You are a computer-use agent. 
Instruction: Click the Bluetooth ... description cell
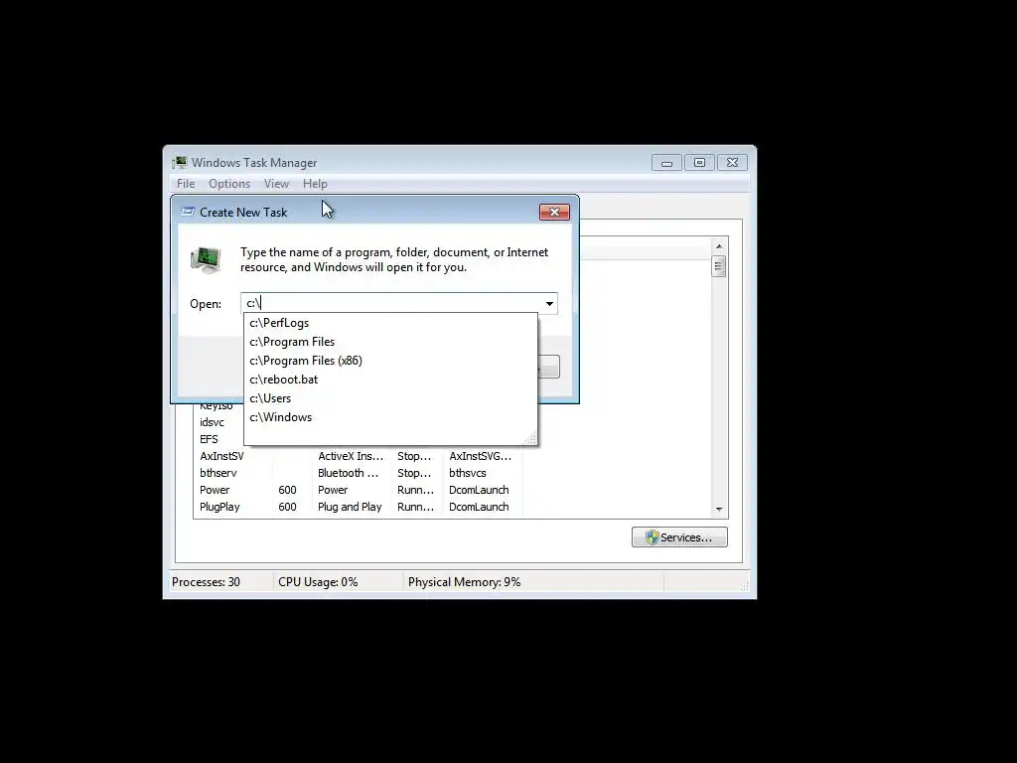pos(348,473)
